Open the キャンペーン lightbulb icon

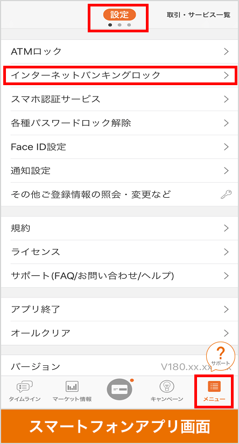(x=167, y=386)
